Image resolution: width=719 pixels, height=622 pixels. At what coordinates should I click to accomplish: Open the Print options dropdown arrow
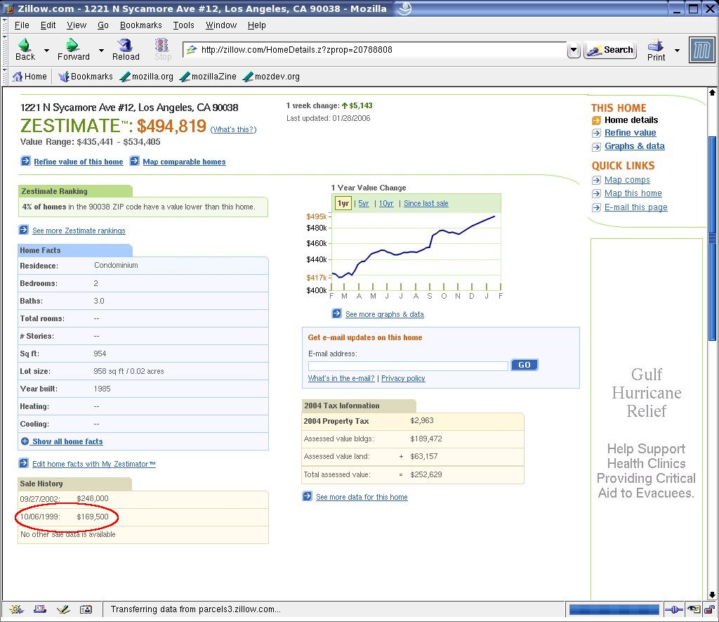point(677,50)
